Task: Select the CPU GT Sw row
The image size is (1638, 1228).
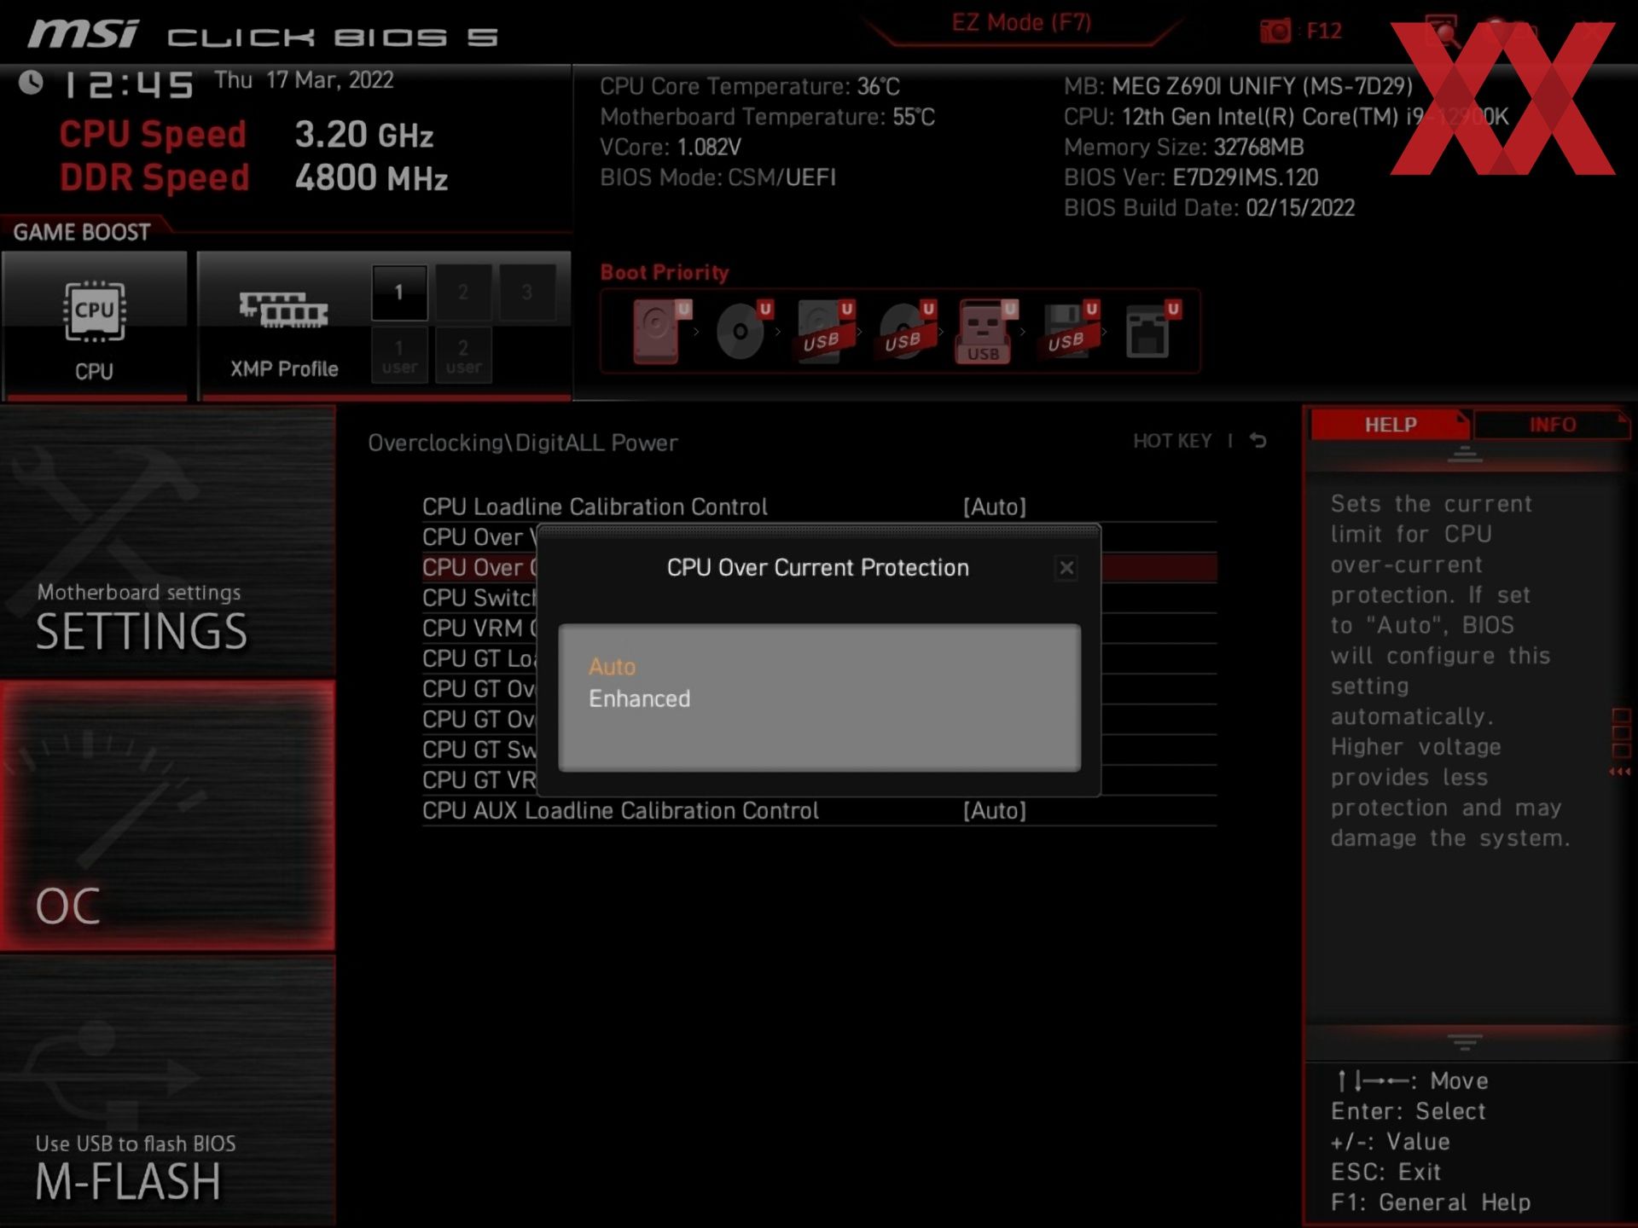Action: tap(479, 750)
